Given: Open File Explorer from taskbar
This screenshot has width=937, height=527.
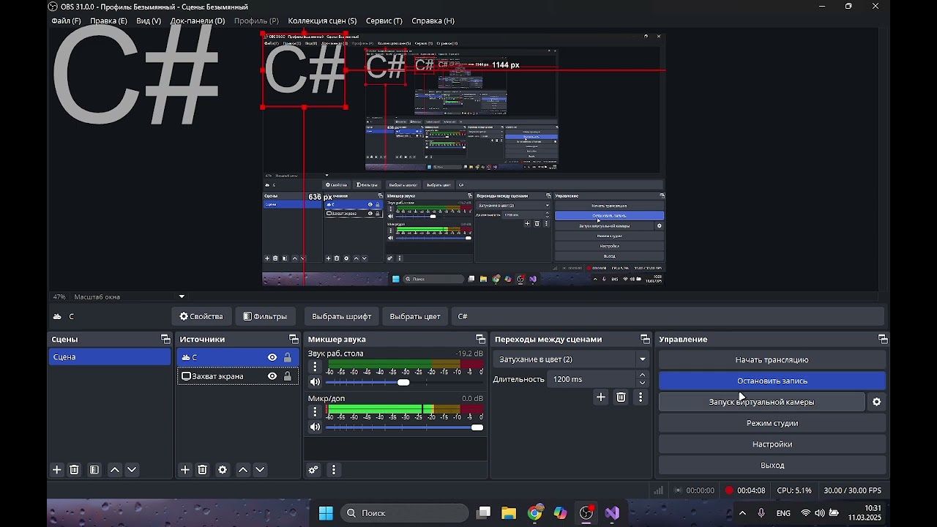Looking at the screenshot, I should (509, 513).
